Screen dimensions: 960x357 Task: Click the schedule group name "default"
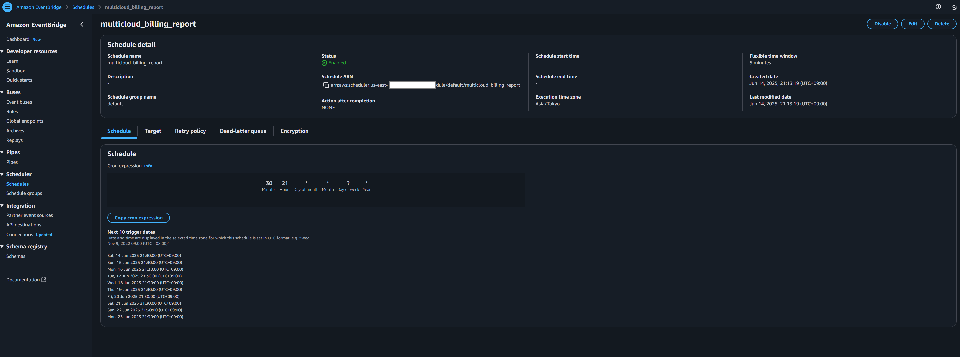click(x=115, y=104)
